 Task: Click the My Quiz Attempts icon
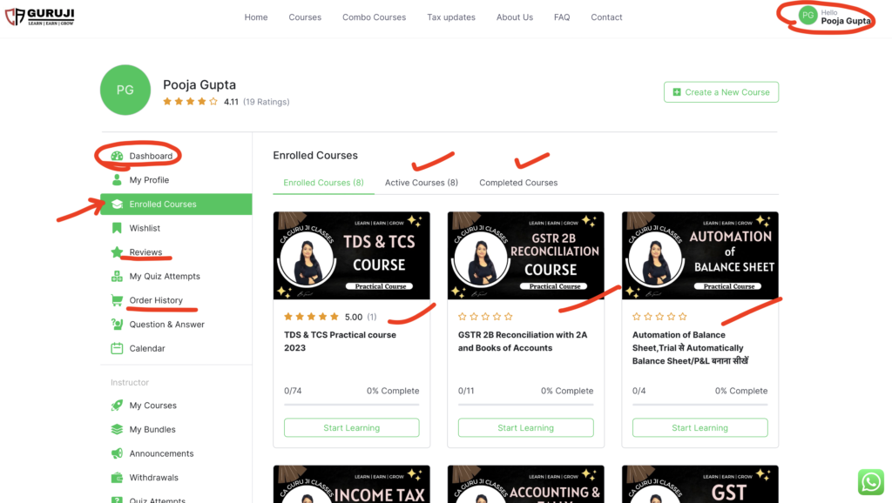pyautogui.click(x=117, y=277)
